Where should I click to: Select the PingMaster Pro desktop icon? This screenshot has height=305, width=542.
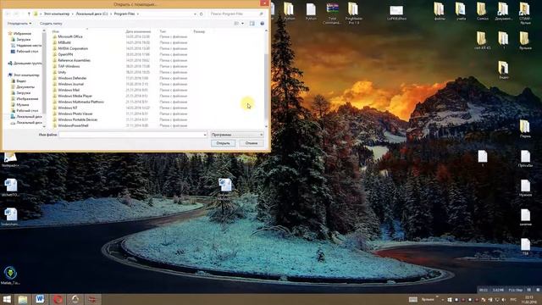pos(353,14)
